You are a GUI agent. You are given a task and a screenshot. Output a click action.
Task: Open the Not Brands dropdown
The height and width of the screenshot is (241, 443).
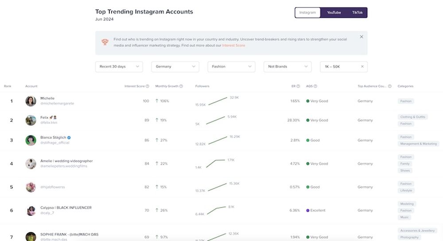[288, 67]
